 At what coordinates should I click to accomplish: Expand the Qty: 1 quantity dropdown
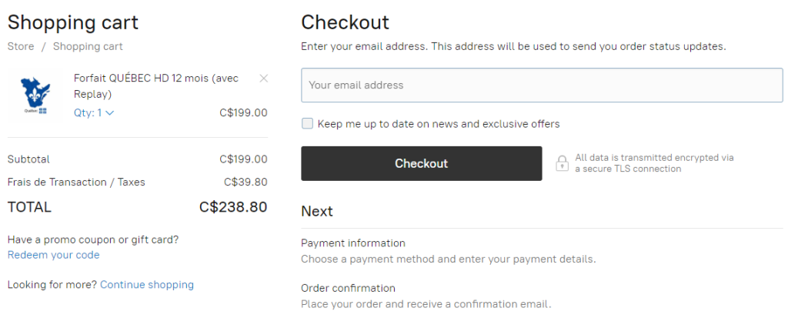(94, 113)
